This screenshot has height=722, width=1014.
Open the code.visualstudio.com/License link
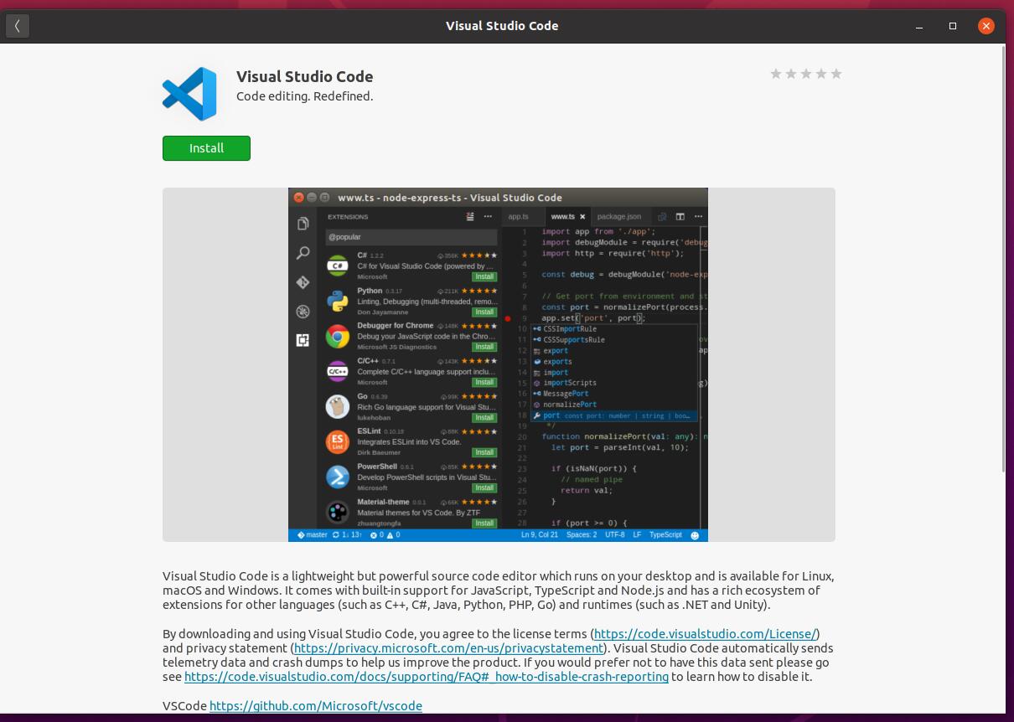click(705, 634)
